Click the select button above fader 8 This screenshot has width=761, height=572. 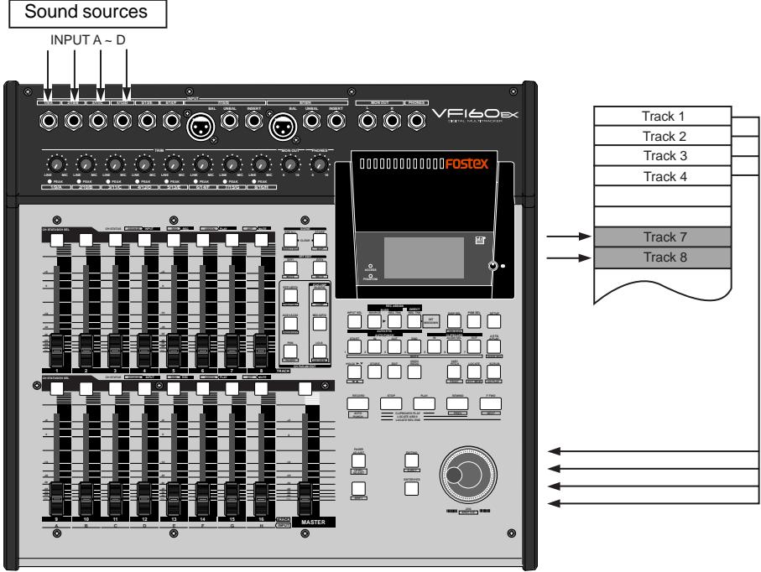(261, 240)
